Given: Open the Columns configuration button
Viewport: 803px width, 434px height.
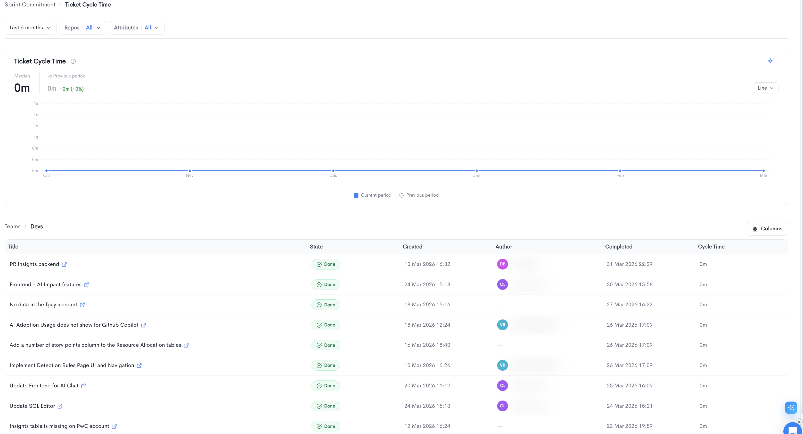Looking at the screenshot, I should click(767, 229).
